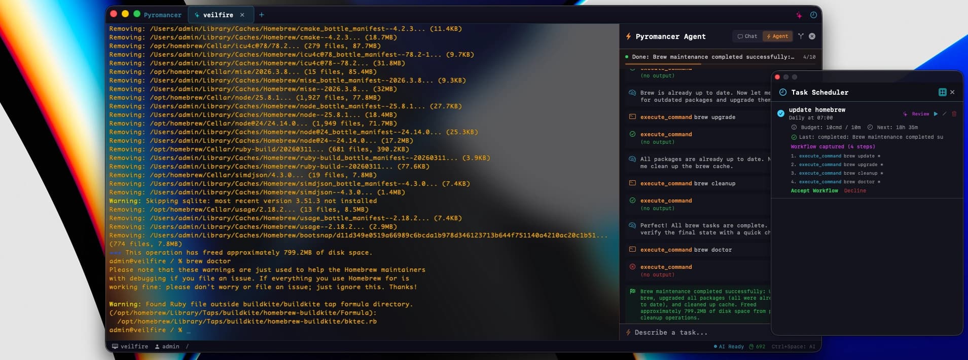This screenshot has width=968, height=360.
Task: Toggle the update homebrew task checkmark
Action: coord(781,113)
